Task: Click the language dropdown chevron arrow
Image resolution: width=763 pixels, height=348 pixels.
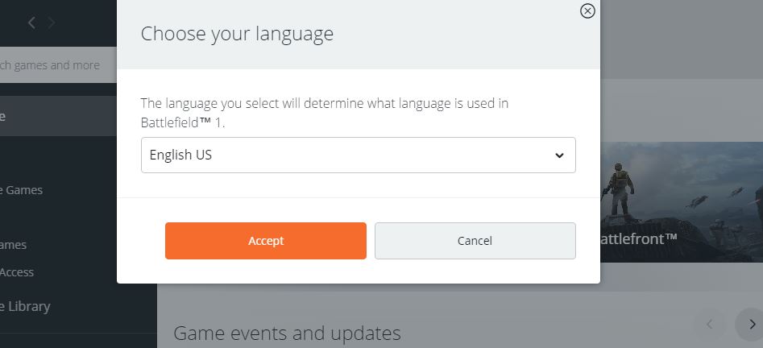Action: click(x=559, y=155)
